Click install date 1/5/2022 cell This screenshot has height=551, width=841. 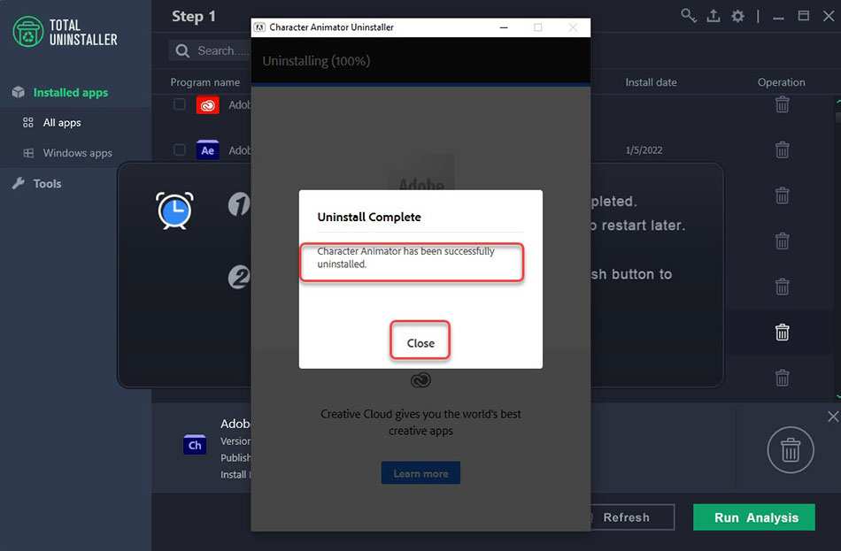[644, 150]
